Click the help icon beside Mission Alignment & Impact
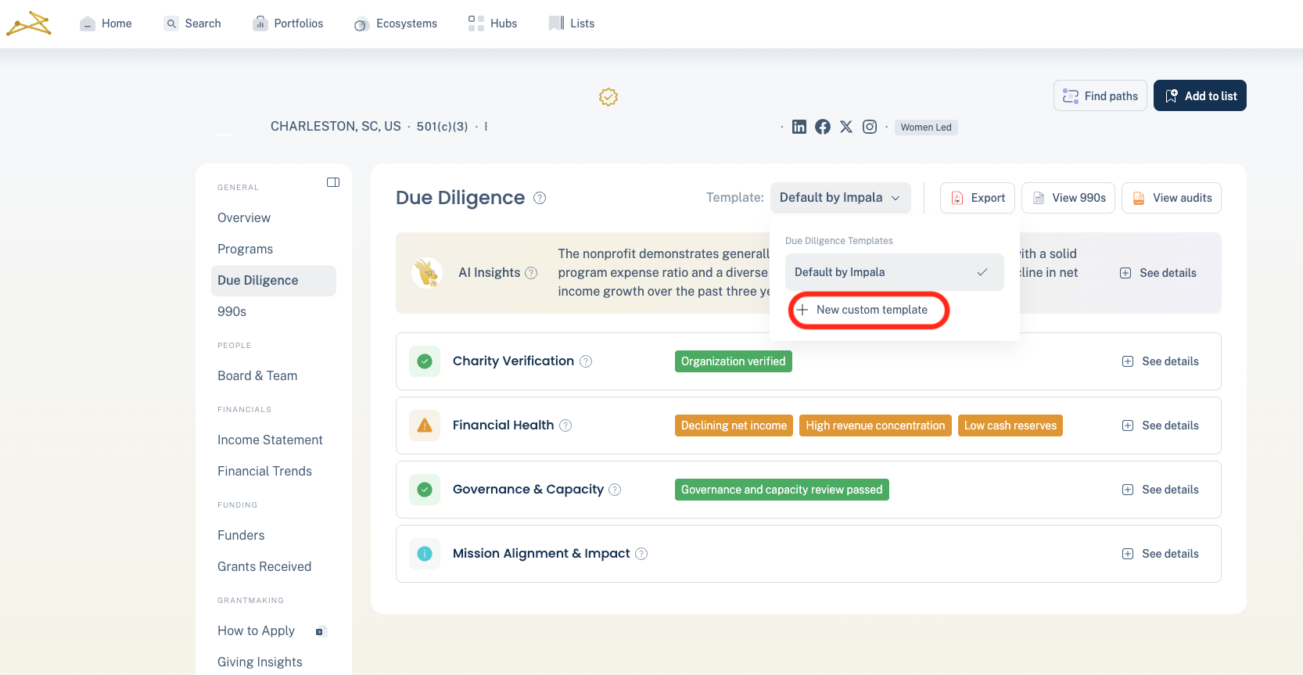The height and width of the screenshot is (675, 1303). point(641,554)
